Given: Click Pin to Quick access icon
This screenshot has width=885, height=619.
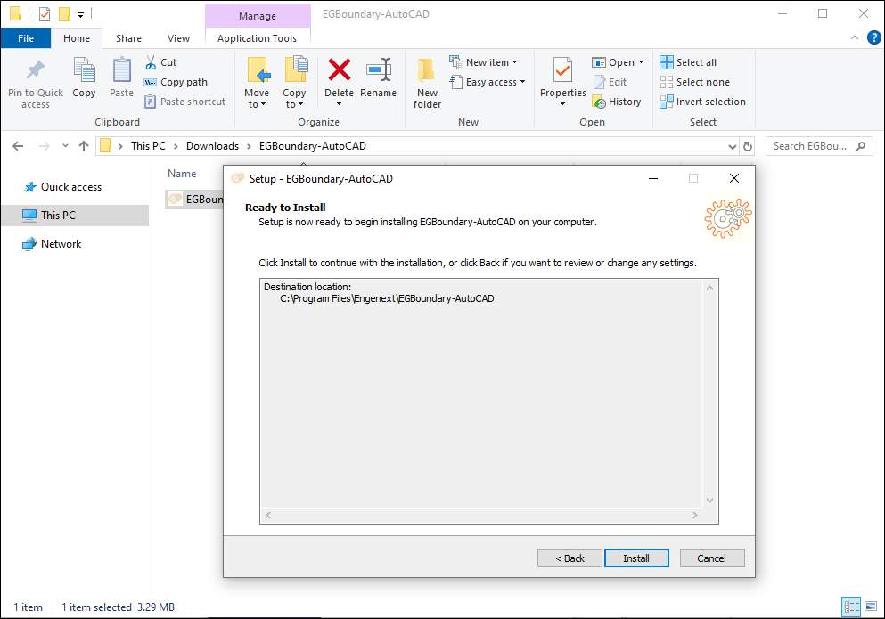Looking at the screenshot, I should coord(35,70).
